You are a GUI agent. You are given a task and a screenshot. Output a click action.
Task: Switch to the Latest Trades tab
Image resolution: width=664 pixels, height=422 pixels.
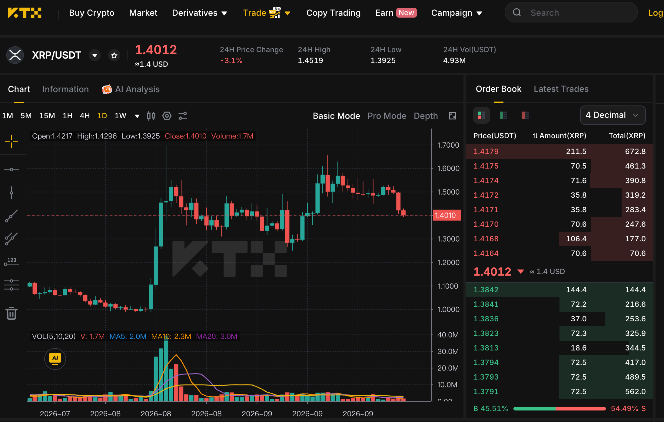pyautogui.click(x=561, y=89)
